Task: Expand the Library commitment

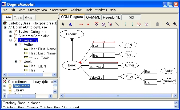Action: point(5,90)
